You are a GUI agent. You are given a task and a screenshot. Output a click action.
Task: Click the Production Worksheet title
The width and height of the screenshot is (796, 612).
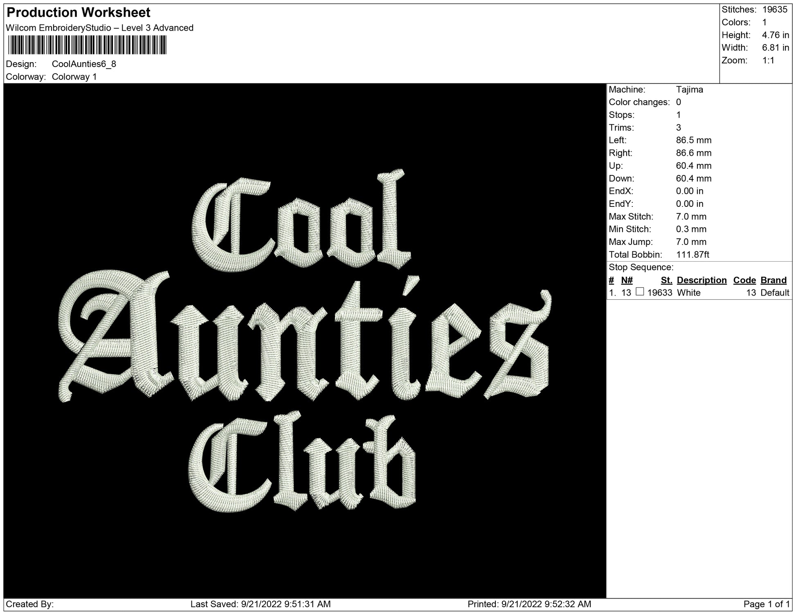[79, 13]
